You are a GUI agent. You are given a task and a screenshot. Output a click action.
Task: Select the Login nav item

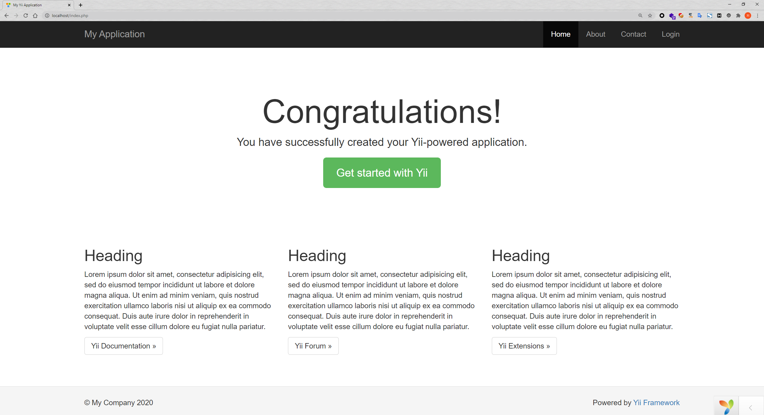tap(670, 34)
